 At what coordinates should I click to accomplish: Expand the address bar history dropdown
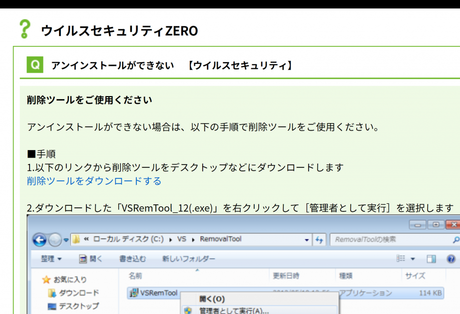pos(307,240)
